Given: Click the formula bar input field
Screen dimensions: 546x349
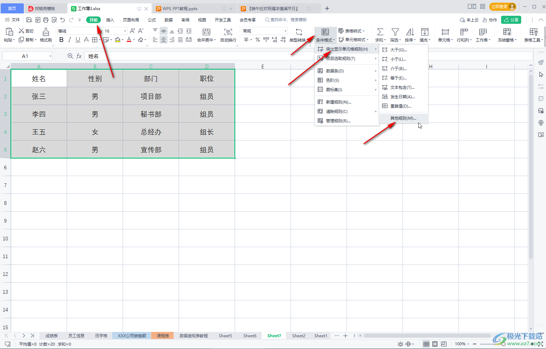Looking at the screenshot, I should (x=308, y=56).
